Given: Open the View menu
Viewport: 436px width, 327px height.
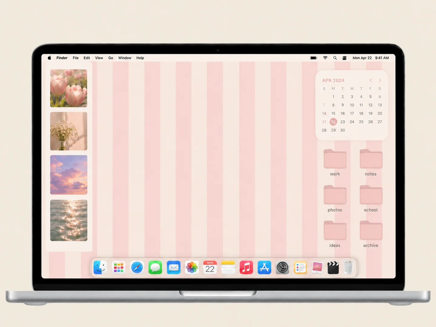Looking at the screenshot, I should [99, 58].
